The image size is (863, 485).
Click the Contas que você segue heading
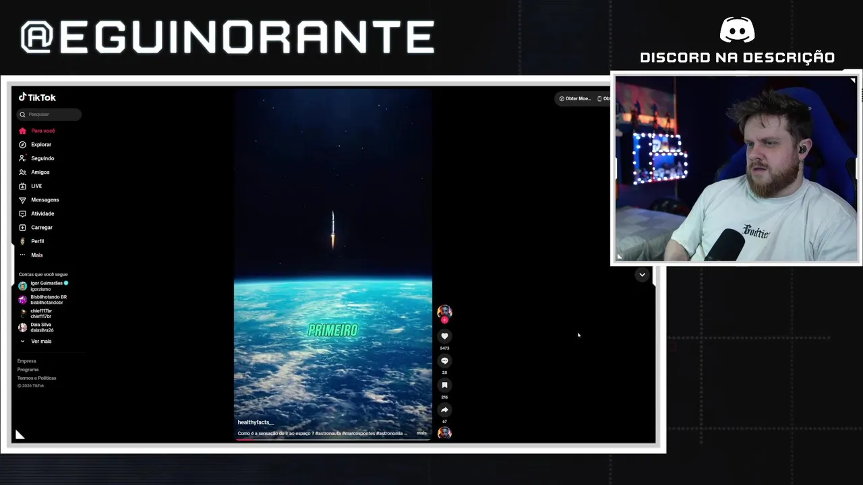tap(43, 274)
